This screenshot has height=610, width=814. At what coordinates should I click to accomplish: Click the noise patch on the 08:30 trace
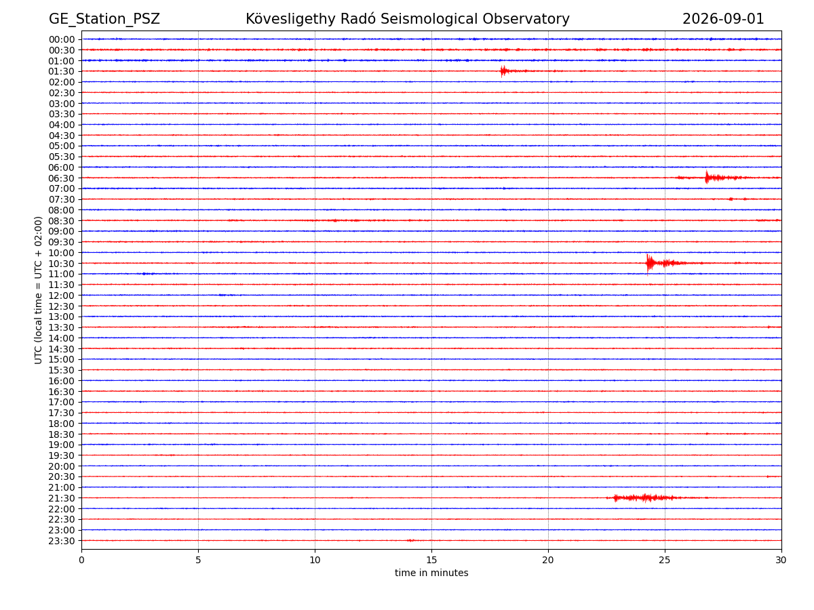coord(334,220)
